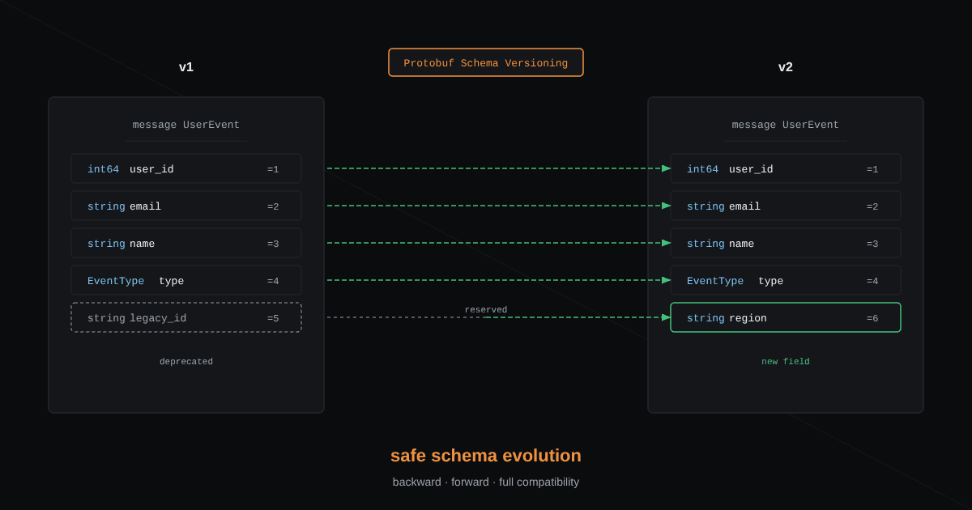
Task: Click the v1 column heading
Action: coord(186,67)
